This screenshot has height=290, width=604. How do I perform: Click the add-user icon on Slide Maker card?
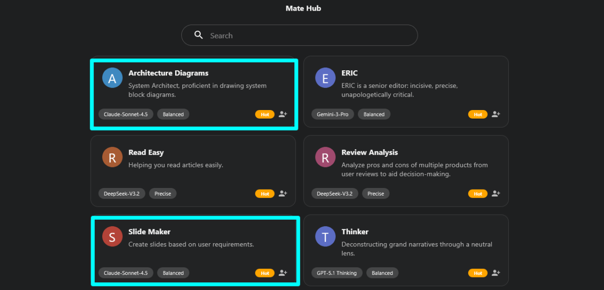click(x=282, y=272)
